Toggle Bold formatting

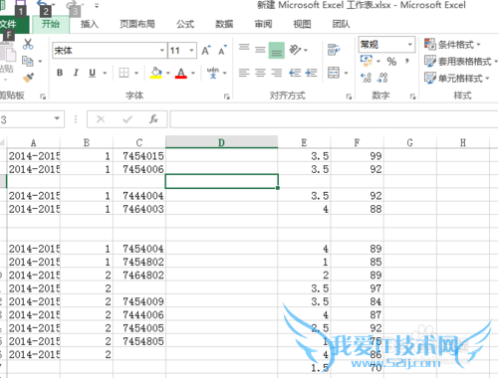(60, 73)
